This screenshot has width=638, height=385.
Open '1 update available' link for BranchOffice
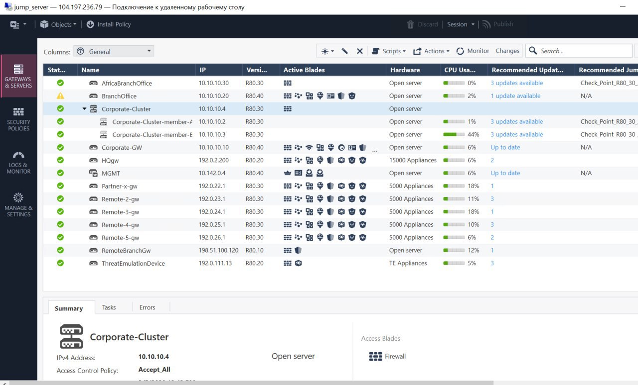515,96
